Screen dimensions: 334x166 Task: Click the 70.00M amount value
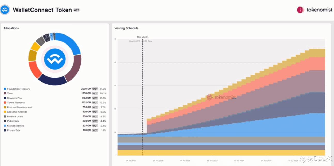click(87, 107)
